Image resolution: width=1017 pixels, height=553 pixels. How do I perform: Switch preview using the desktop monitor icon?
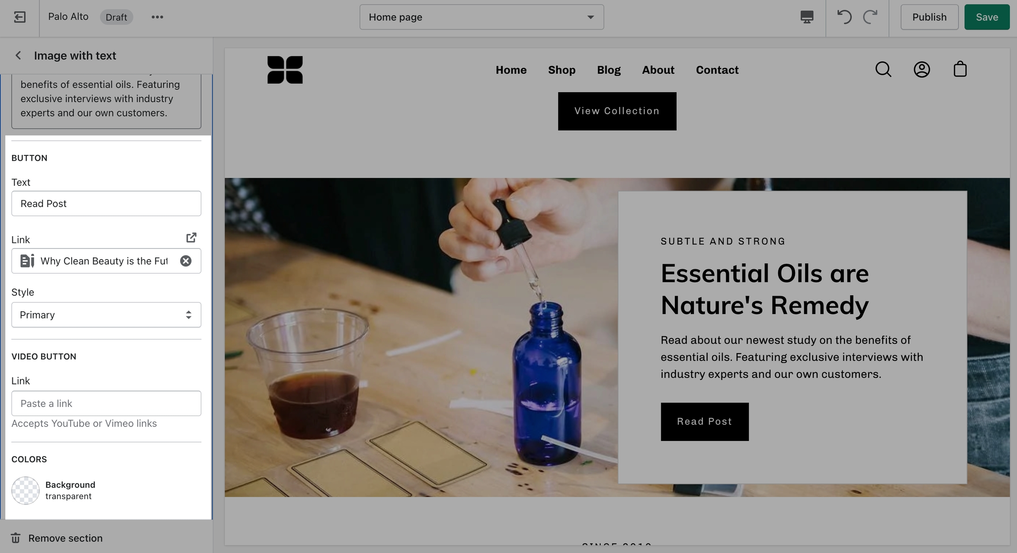[x=807, y=17]
